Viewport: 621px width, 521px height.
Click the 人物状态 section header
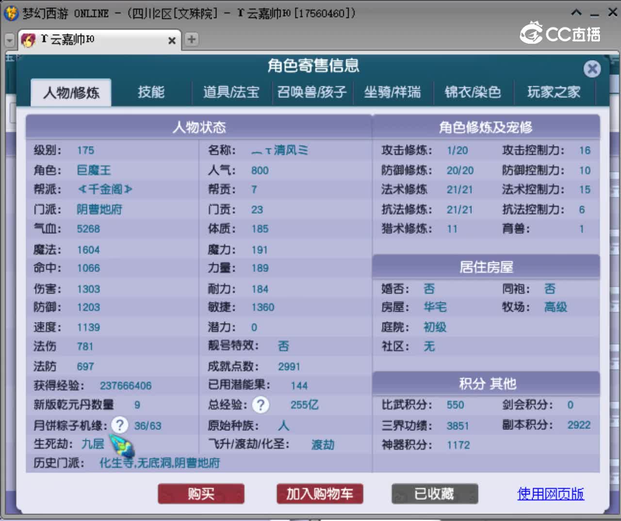[x=199, y=127]
